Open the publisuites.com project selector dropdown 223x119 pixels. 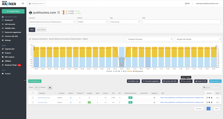[x=37, y=3]
